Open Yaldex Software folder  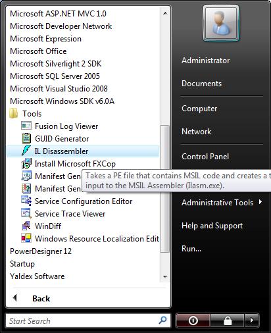[x=37, y=276]
